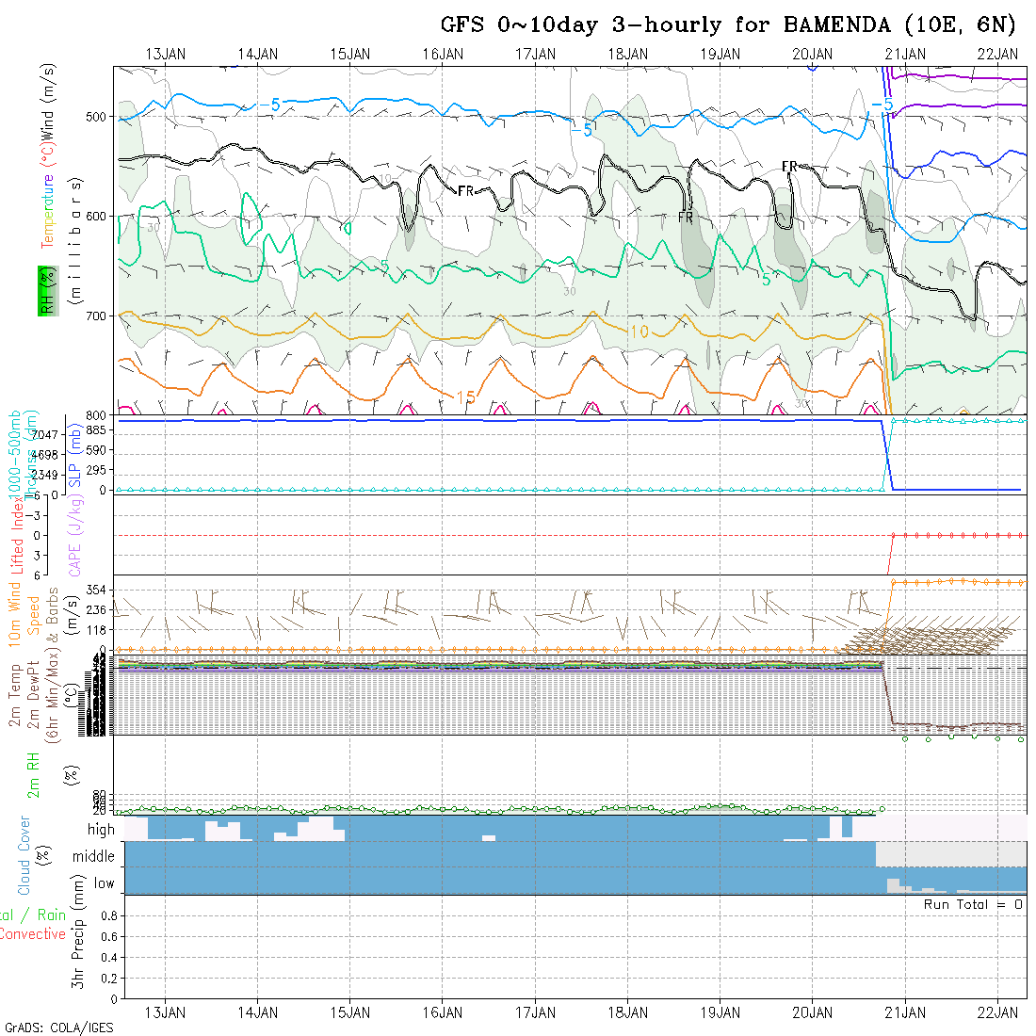Screen dimensions: 1036x1036
Task: Click the 'Run Total = 0' text
Action: (973, 904)
